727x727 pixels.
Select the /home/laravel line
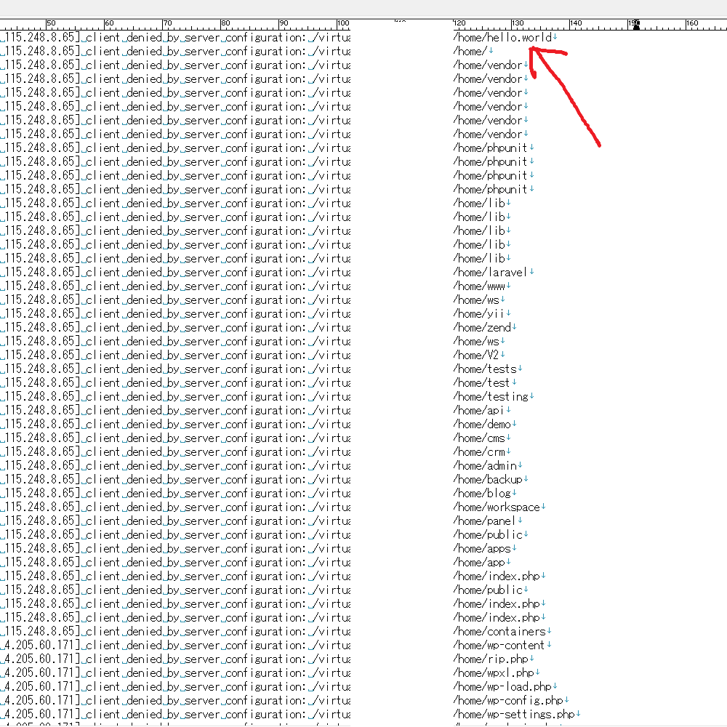click(x=490, y=272)
